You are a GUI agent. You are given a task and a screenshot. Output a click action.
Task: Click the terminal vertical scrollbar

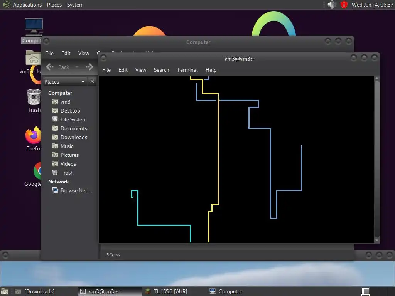coord(377,158)
